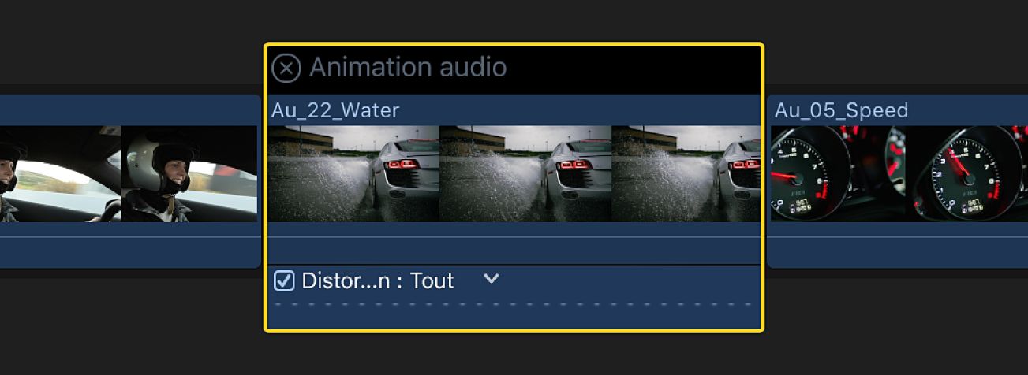Open the Distortion parameter chevron dropdown
1028x375 pixels.
coord(492,279)
